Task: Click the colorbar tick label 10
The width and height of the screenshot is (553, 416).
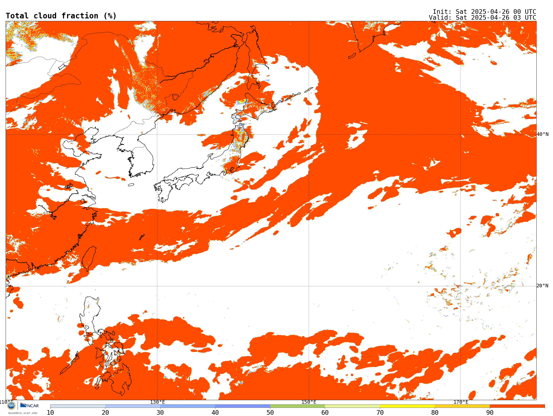Action: tap(50, 412)
